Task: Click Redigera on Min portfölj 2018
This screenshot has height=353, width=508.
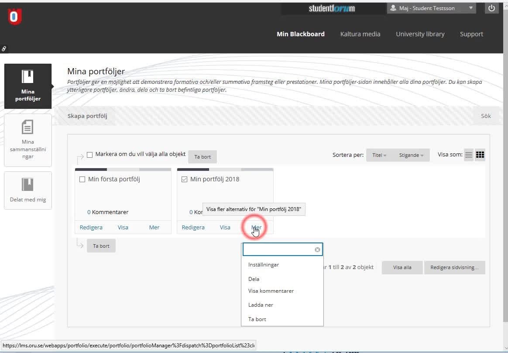Action: (x=193, y=228)
